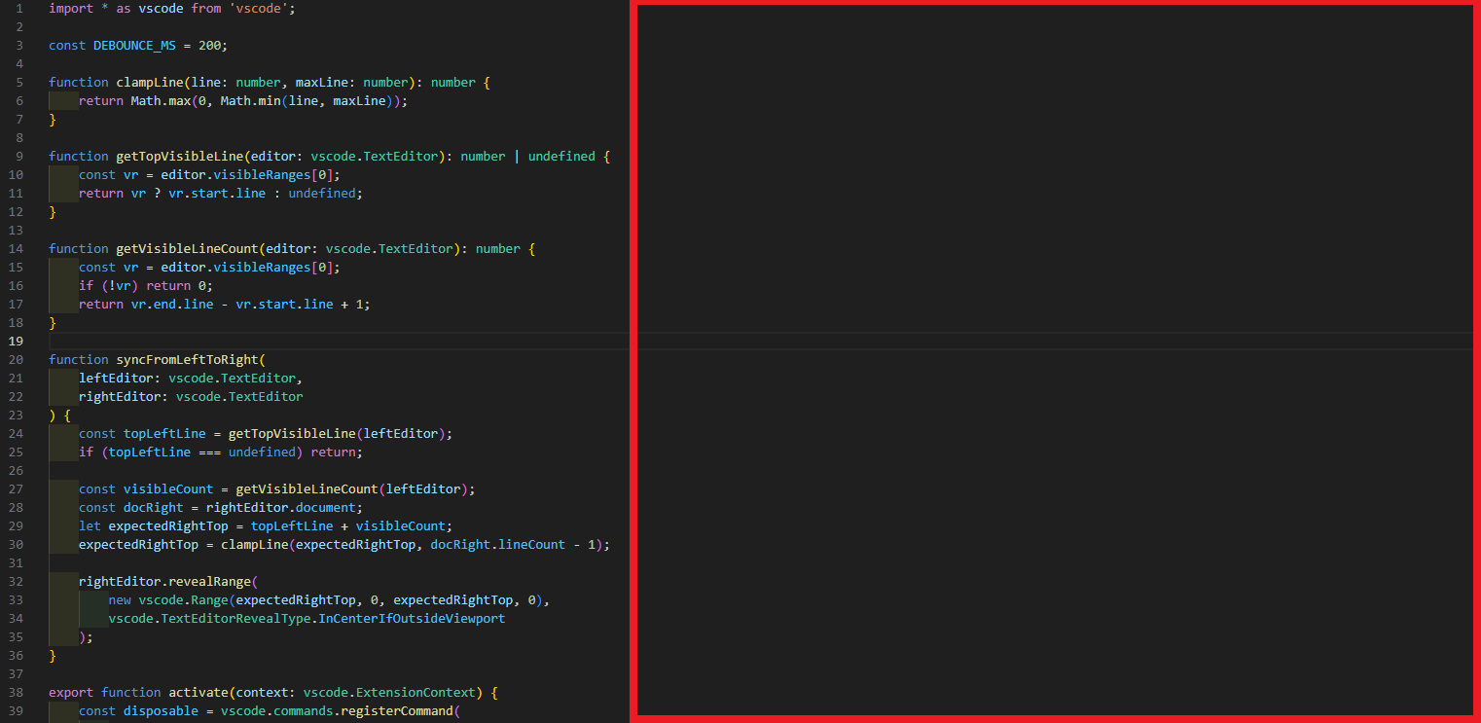Image resolution: width=1481 pixels, height=723 pixels.
Task: Click line number 1 in the gutter
Action: coord(19,9)
